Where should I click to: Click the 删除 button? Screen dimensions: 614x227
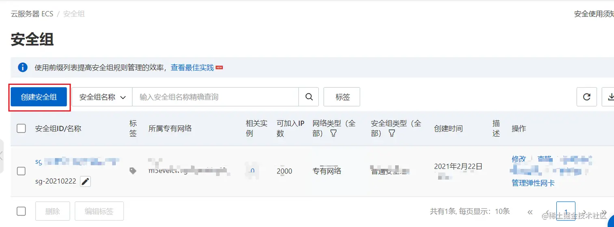(x=53, y=211)
